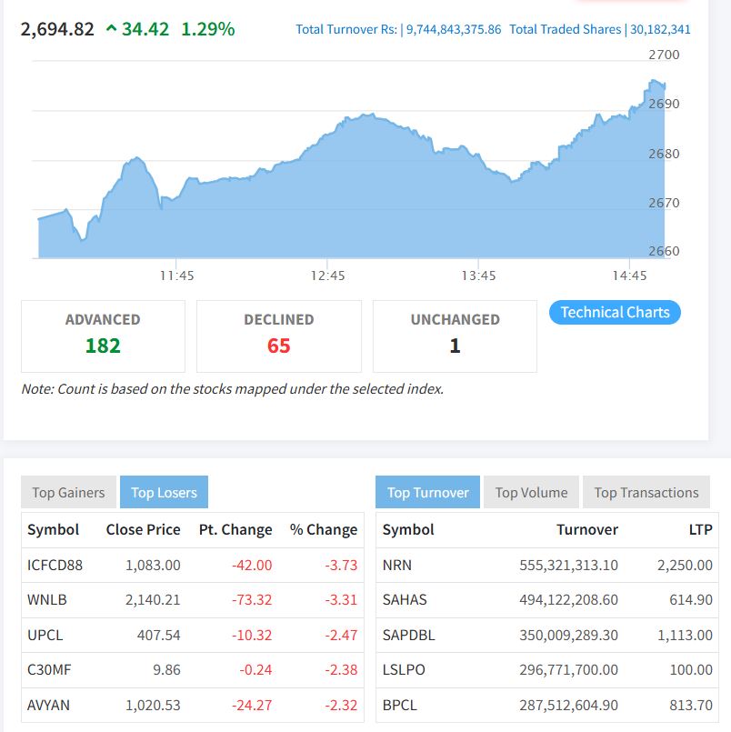Viewport: 731px width, 732px height.
Task: Click the ADVANCED count box
Action: click(103, 336)
